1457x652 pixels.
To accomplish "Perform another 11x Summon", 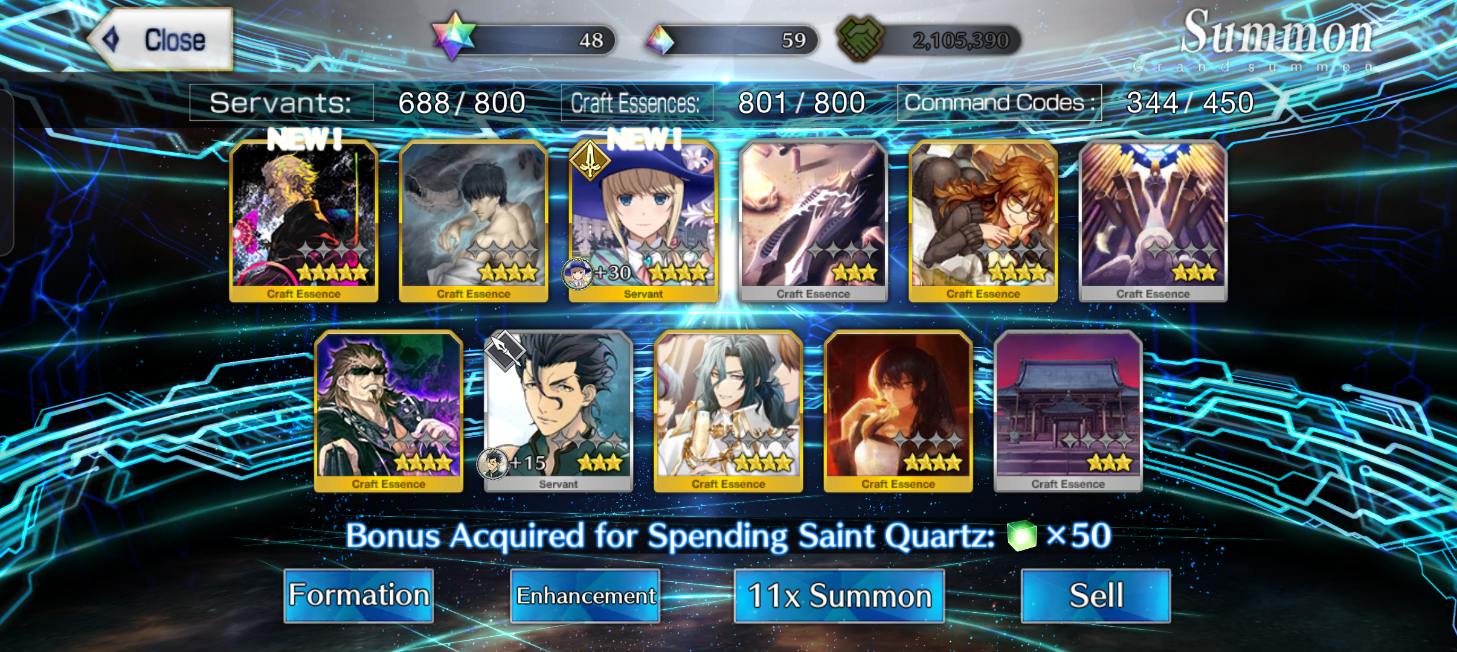I will pos(839,595).
